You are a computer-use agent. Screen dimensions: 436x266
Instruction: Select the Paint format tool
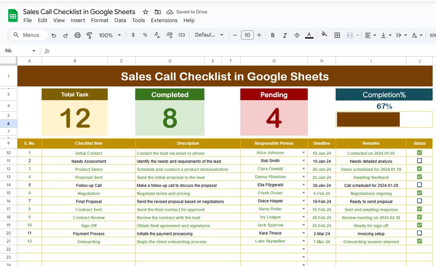[x=89, y=35]
